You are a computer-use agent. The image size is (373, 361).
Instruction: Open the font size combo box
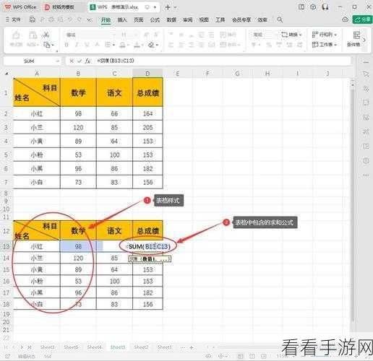coord(129,35)
